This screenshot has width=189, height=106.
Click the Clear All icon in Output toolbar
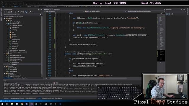pyautogui.click(x=54, y=83)
